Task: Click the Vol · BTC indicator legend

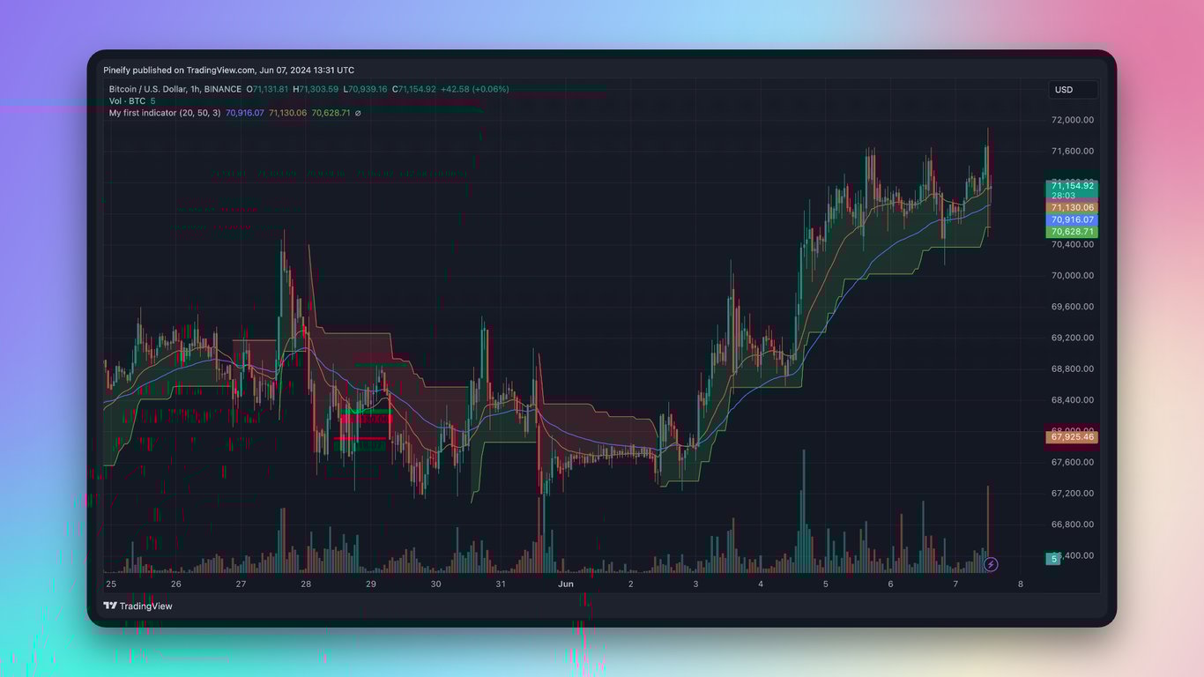Action: point(127,101)
